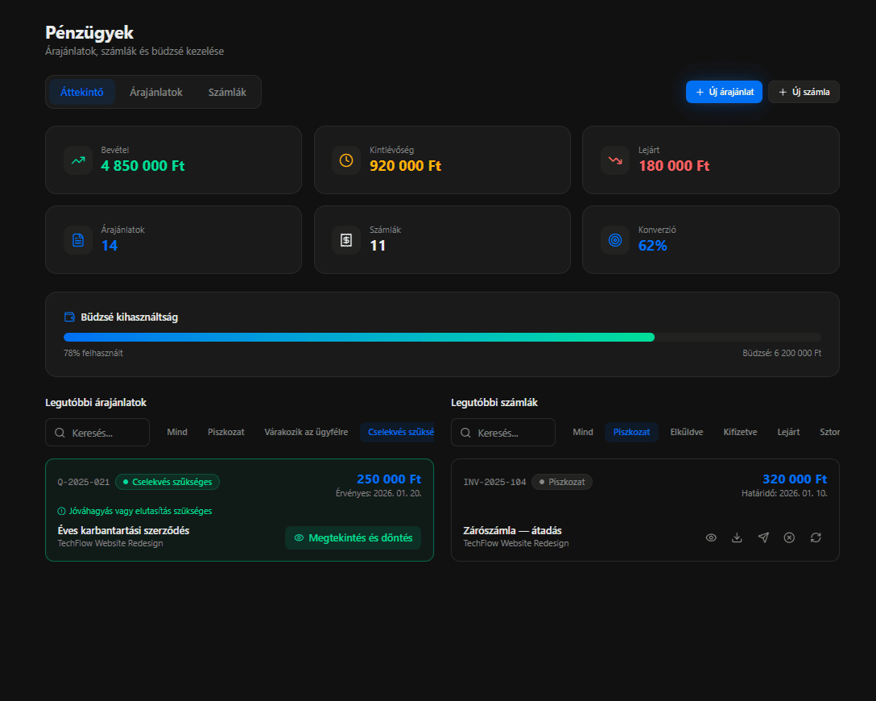Click the Piszkozat badge on INV-2025-104
This screenshot has width=876, height=701.
pyautogui.click(x=562, y=482)
